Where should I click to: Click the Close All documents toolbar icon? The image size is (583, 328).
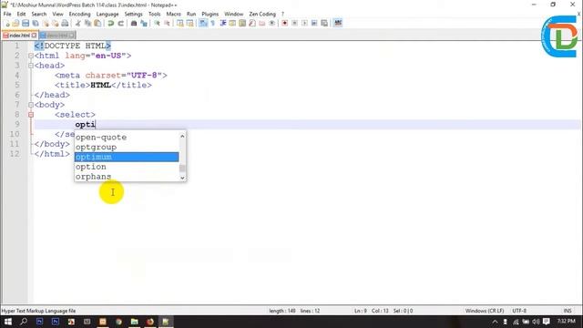pos(55,23)
